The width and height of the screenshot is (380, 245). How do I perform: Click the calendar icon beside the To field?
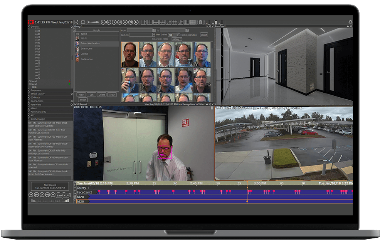click(188, 30)
